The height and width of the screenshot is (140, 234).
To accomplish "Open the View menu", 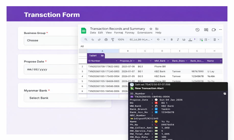I will tap(109, 33).
